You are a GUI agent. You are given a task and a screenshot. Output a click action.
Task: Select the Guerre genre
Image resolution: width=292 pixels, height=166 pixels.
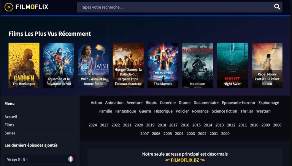145,111
